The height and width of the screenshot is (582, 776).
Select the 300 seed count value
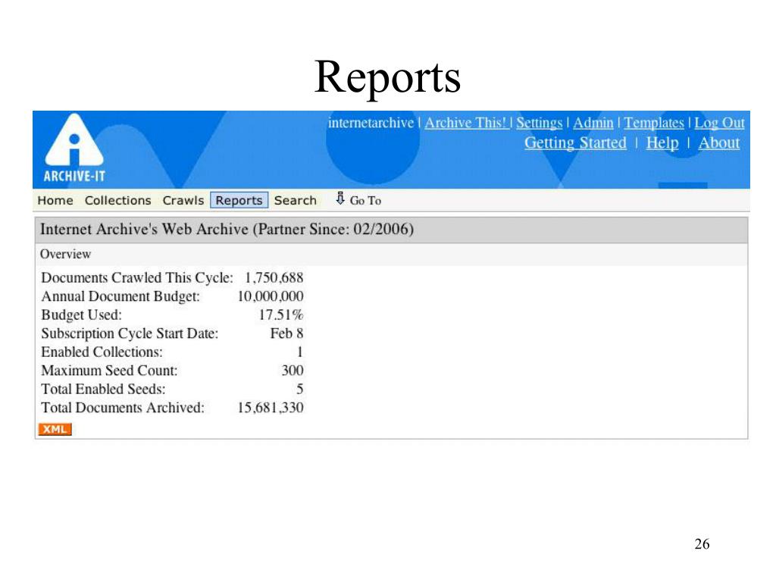click(293, 370)
